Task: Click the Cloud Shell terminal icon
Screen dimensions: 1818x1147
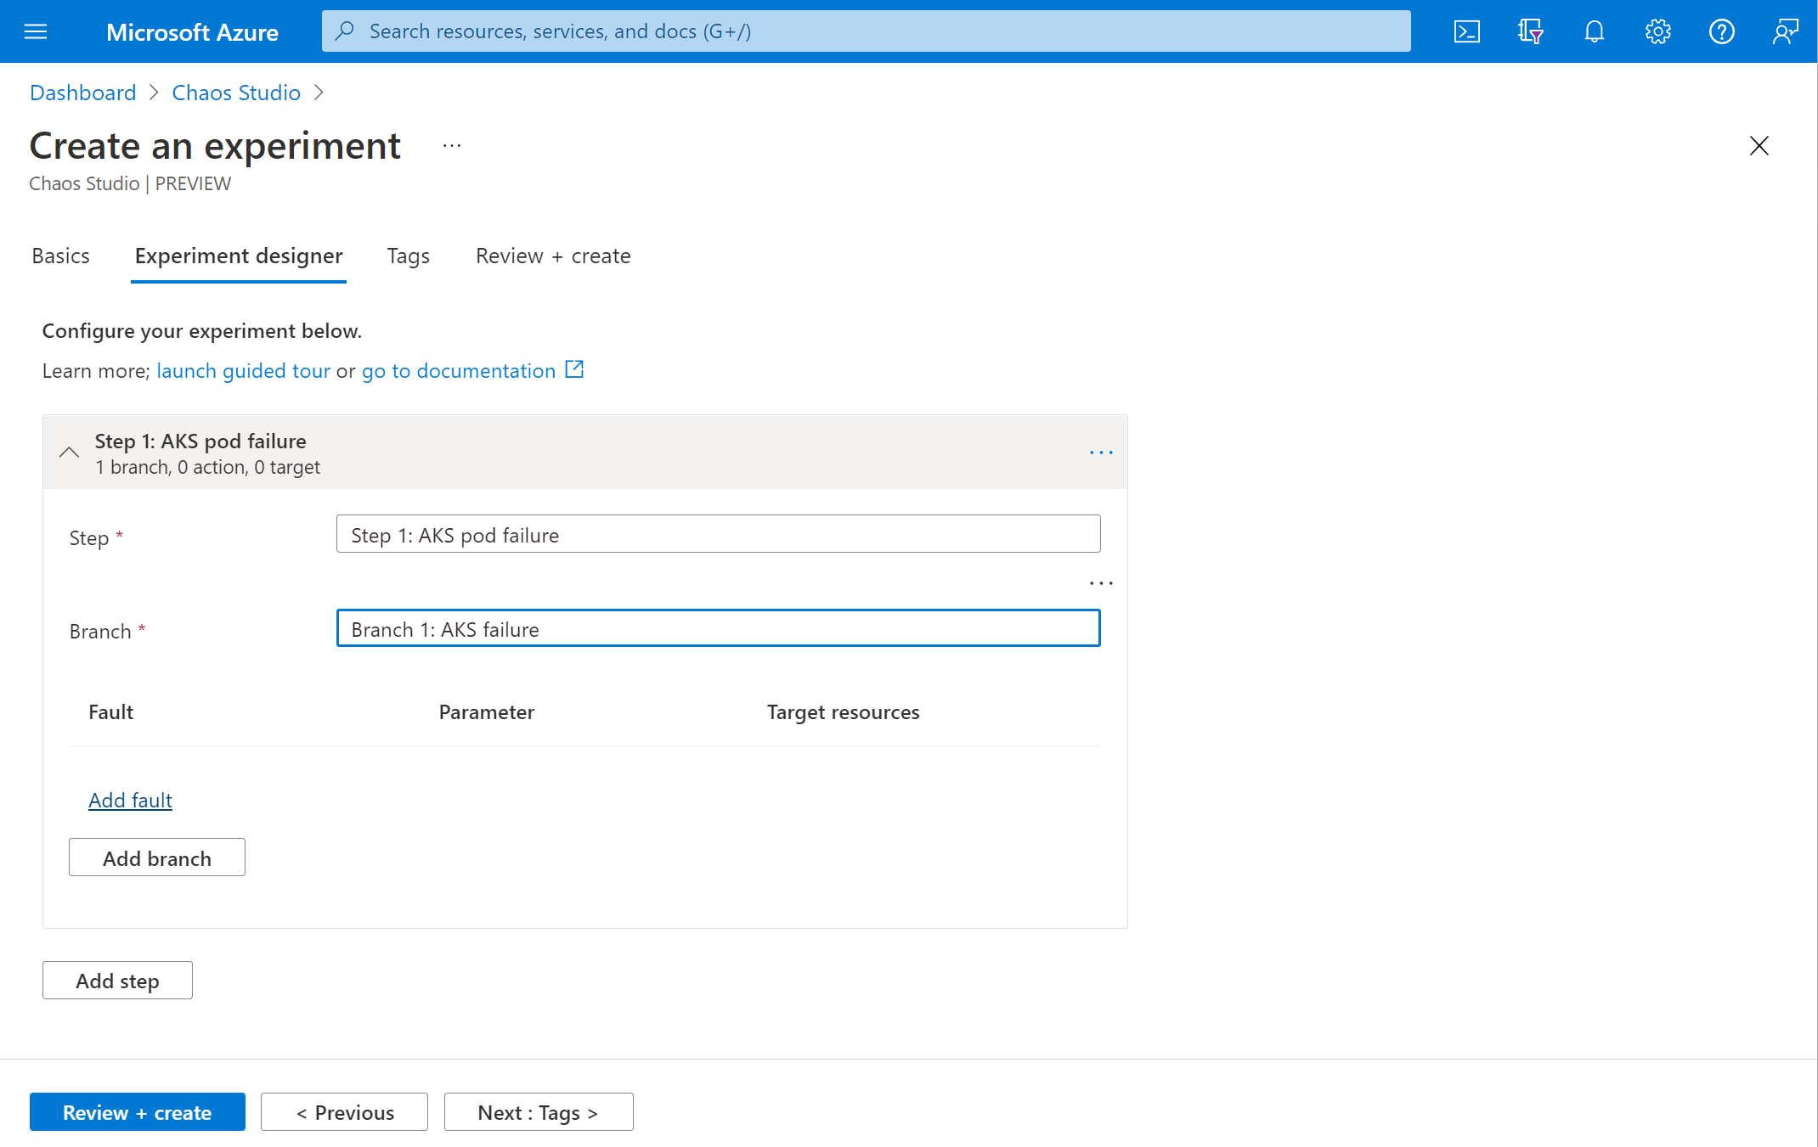Action: click(1466, 31)
